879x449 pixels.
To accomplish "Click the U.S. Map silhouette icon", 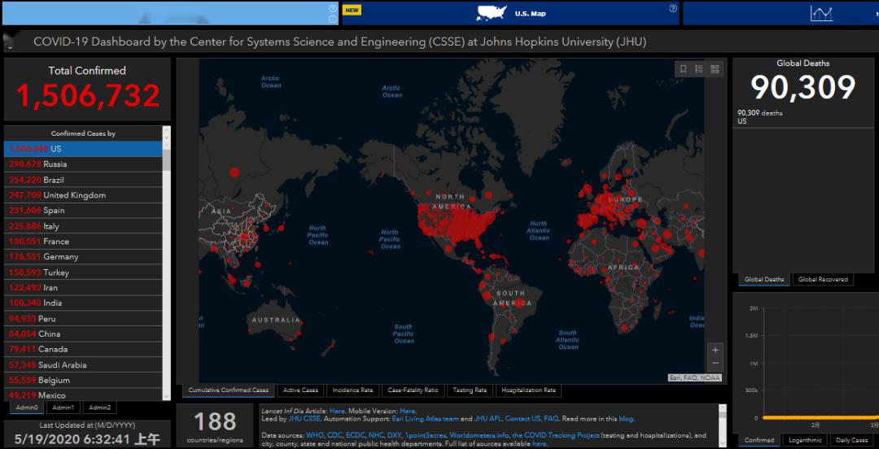I will 491,13.
